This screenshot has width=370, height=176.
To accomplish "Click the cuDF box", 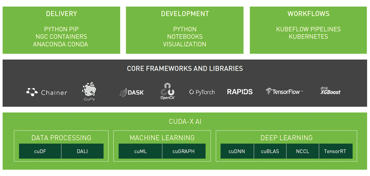I will pos(40,151).
